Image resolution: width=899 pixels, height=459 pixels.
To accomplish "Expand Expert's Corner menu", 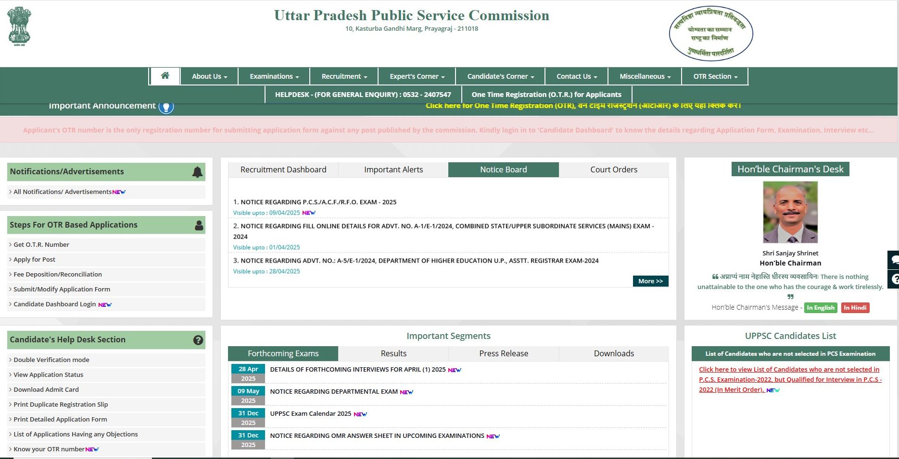I will (x=417, y=76).
